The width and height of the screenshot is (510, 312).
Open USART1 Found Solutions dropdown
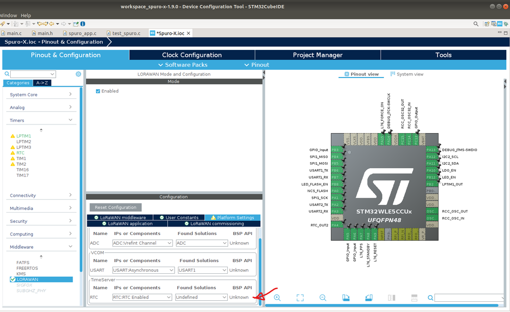pyautogui.click(x=202, y=270)
